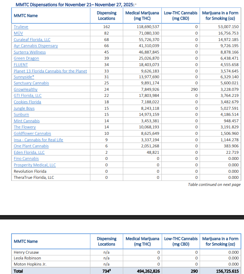Select GrowHealthy's Low-THC value 290

click(194, 89)
